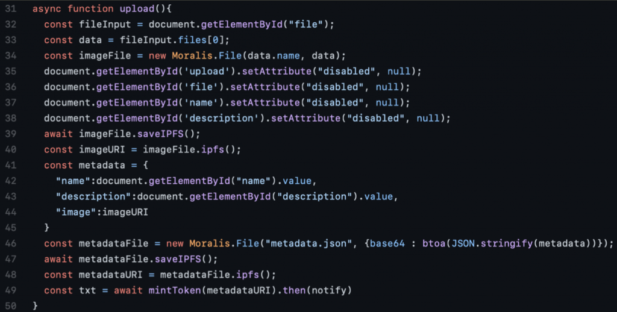Image resolution: width=617 pixels, height=312 pixels.
Task: Click mintToken function call on line 49
Action: [x=175, y=290]
